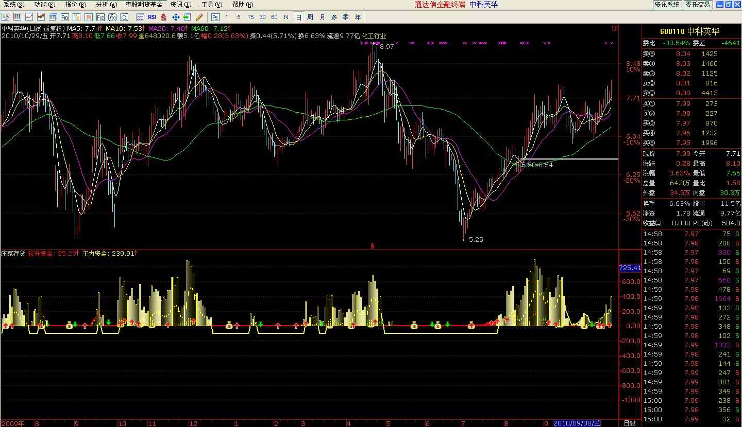This screenshot has width=742, height=427.
Task: Click the red $ marker below the price chart
Action: click(x=373, y=246)
